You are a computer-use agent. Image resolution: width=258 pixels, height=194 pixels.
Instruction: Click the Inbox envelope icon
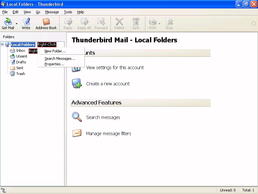pos(13,51)
